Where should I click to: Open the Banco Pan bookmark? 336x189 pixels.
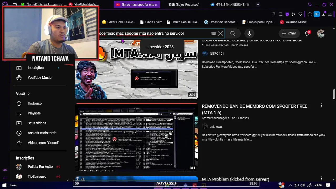click(x=183, y=22)
